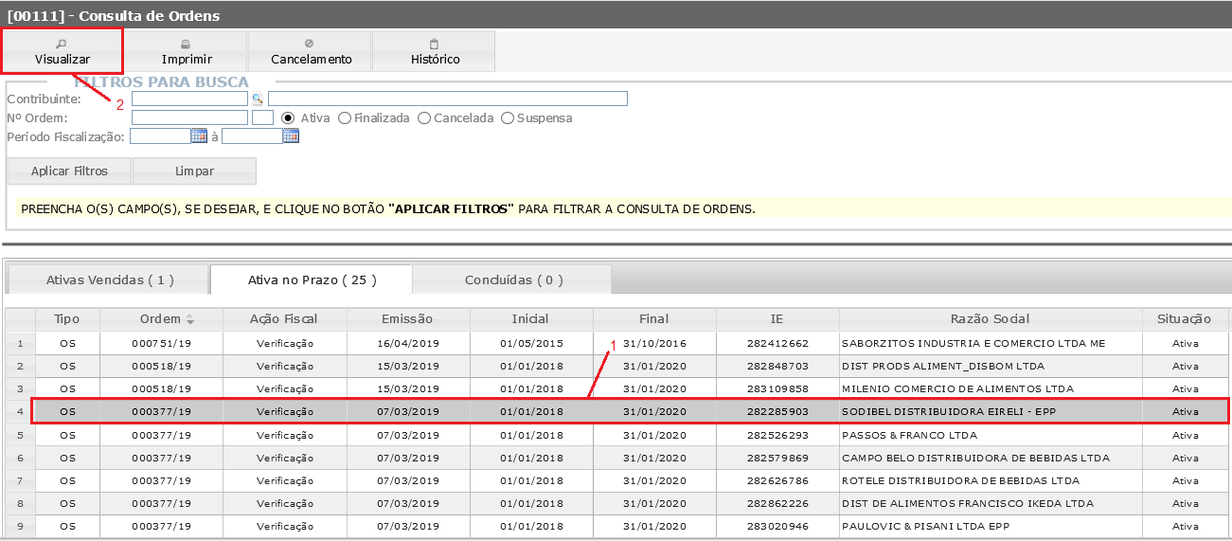The width and height of the screenshot is (1232, 541).
Task: Select the Cancelada radio button
Action: coord(424,118)
